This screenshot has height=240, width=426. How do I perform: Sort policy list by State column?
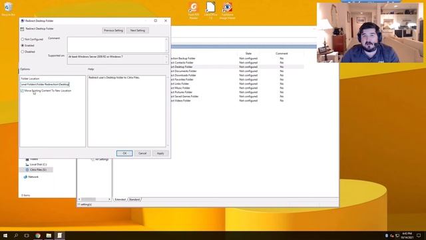tap(248, 53)
